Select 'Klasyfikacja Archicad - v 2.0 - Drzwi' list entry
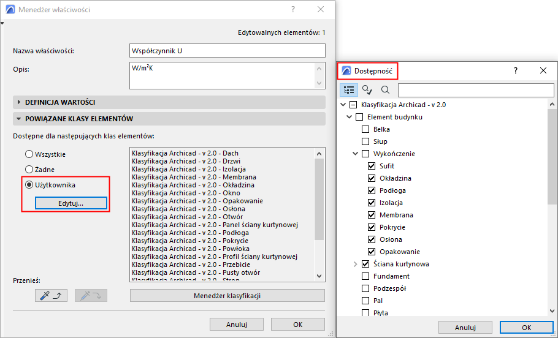Viewport: 558px width, 338px height. 186,161
